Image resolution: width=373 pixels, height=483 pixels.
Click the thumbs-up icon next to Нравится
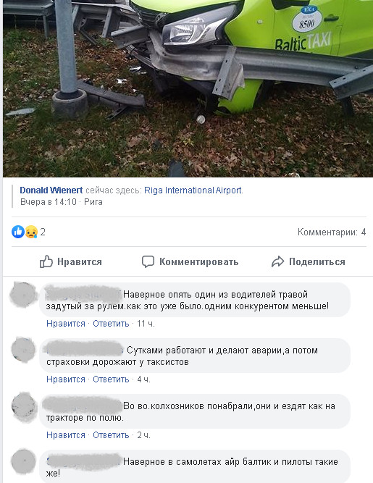[x=46, y=262]
